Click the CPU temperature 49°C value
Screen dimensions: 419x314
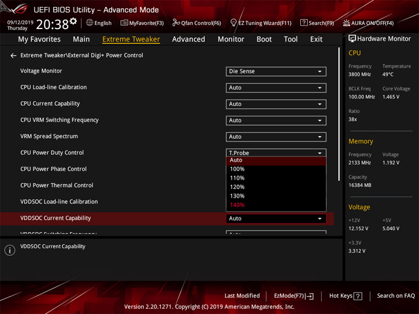388,74
